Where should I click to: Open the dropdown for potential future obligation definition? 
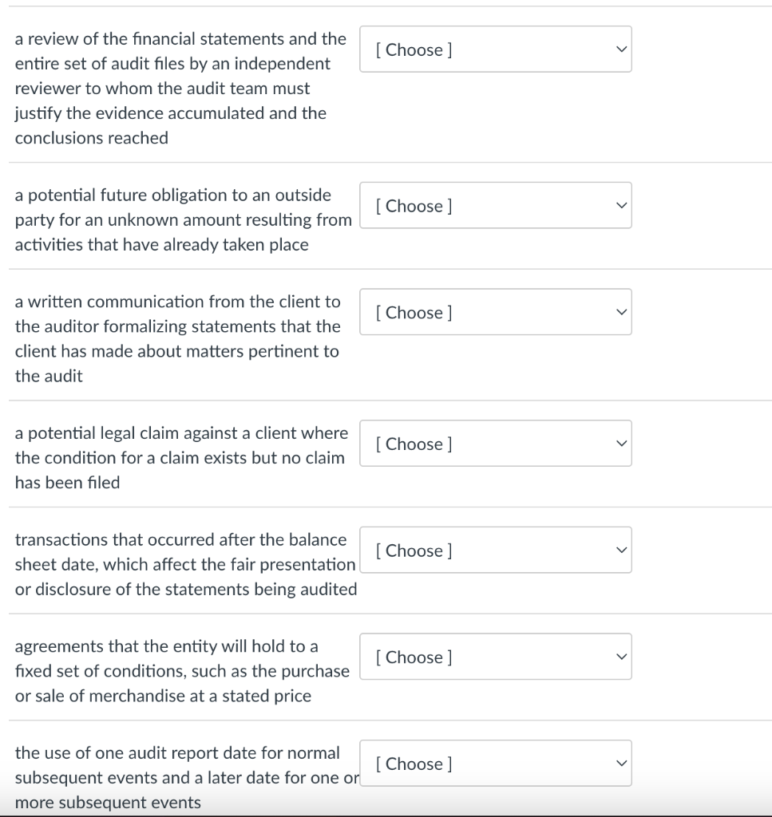(x=495, y=206)
